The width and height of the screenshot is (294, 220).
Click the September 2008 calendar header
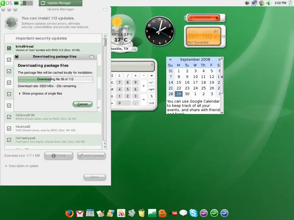click(x=195, y=59)
